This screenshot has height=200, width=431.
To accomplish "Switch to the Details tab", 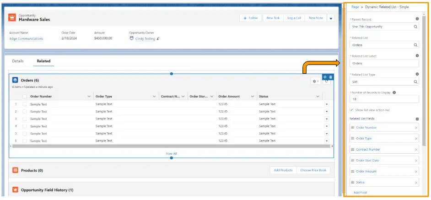I will (x=17, y=61).
